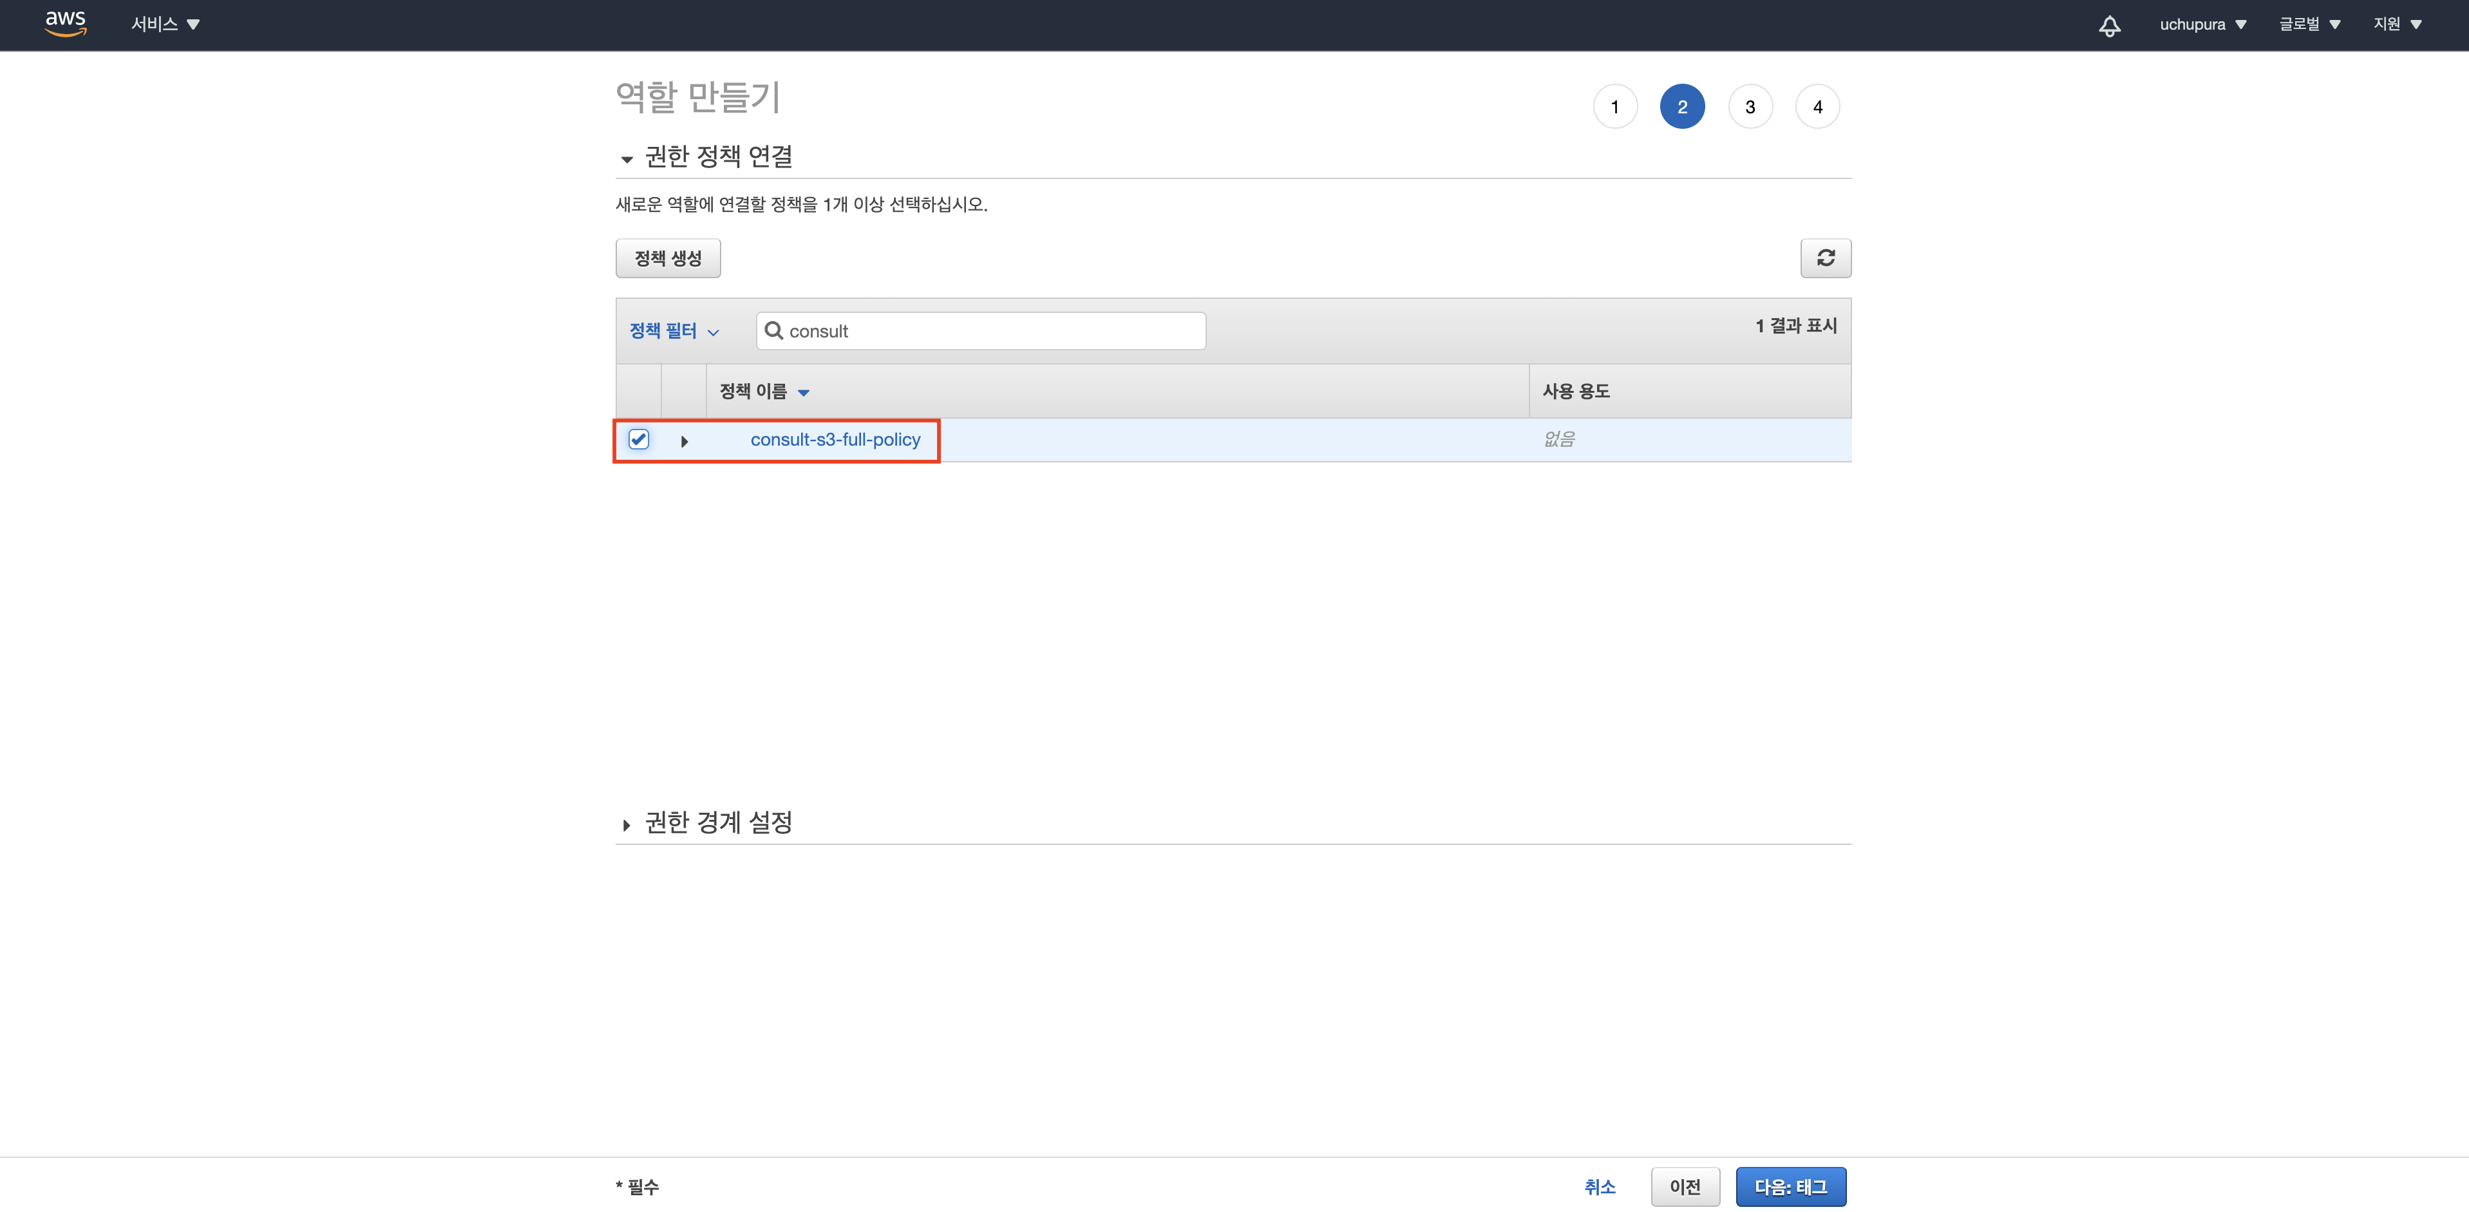The height and width of the screenshot is (1212, 2469).
Task: Open the uchupura account menu
Action: (2202, 24)
